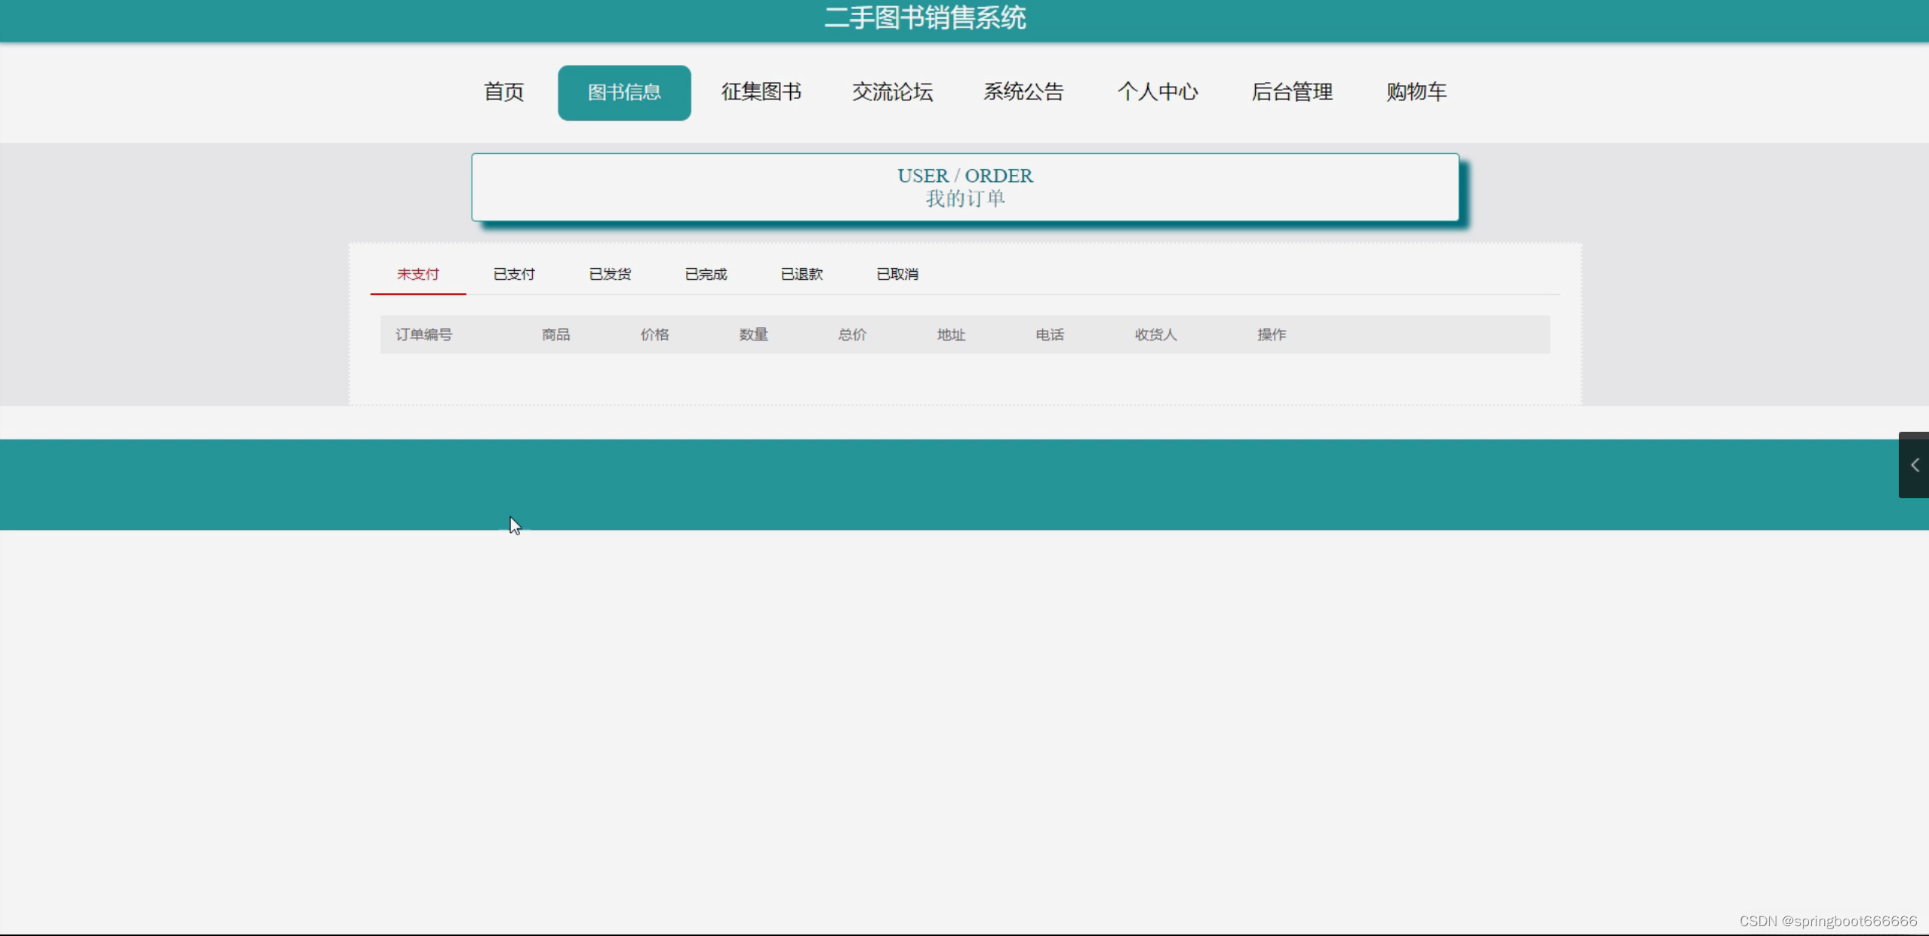Click the 订单编号 column header
Viewport: 1929px width, 936px height.
[423, 334]
